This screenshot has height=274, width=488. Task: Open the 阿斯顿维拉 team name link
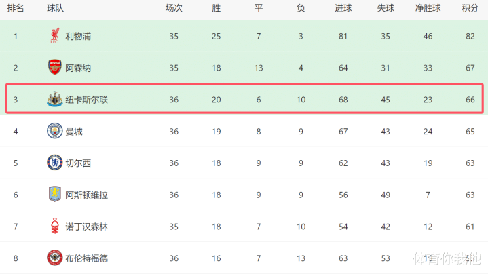86,195
